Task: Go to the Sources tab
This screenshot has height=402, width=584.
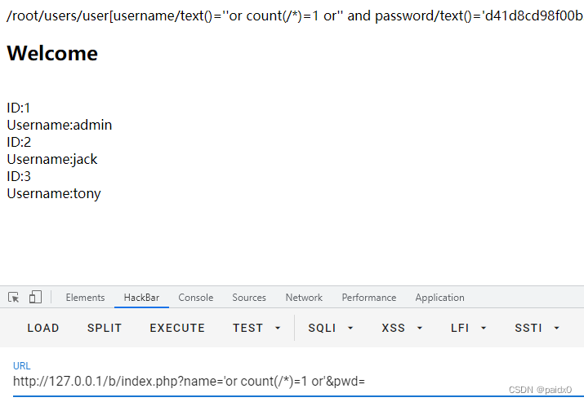Action: point(249,298)
